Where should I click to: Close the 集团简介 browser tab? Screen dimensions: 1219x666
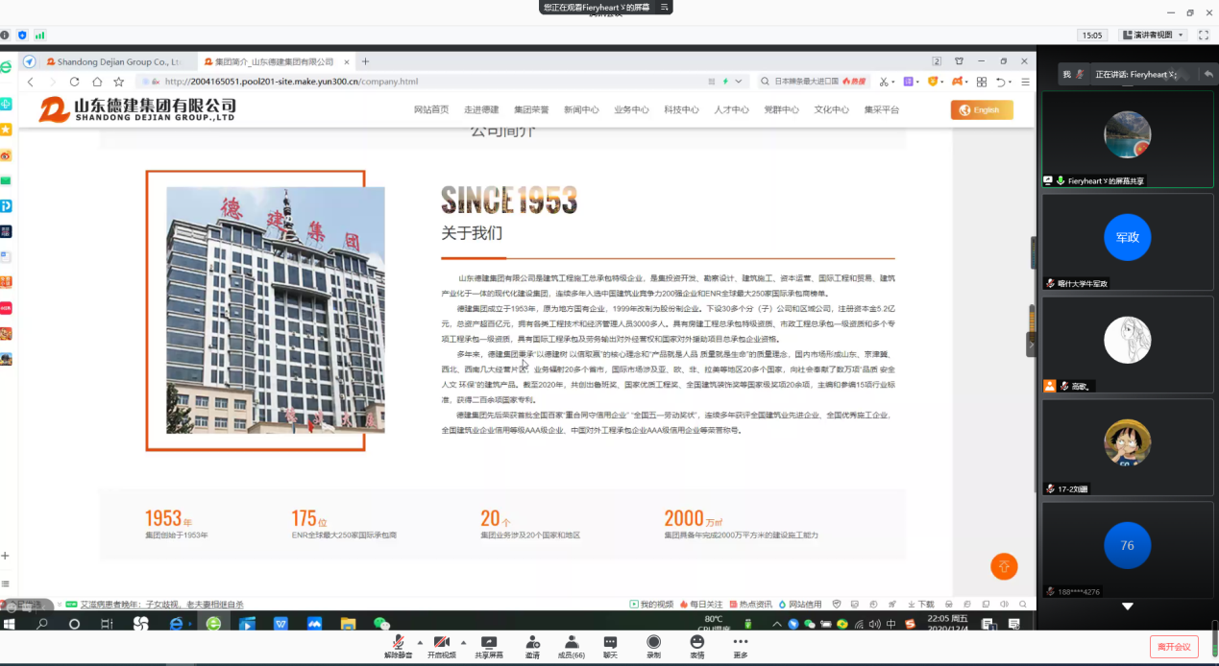[347, 61]
